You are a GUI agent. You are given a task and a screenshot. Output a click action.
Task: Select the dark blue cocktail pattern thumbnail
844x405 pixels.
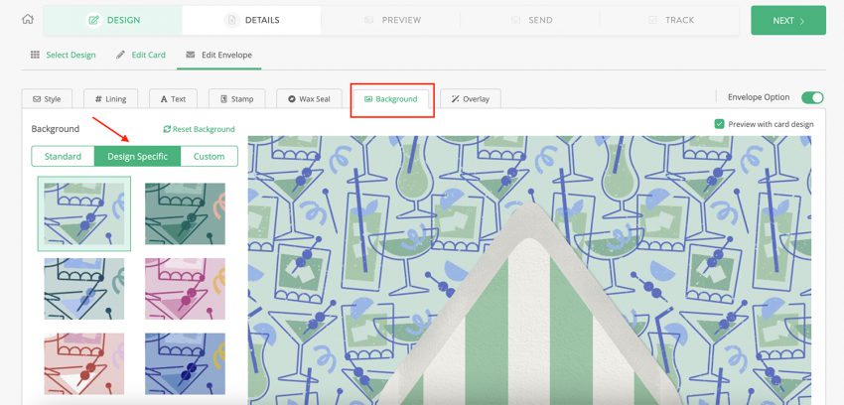(x=185, y=363)
